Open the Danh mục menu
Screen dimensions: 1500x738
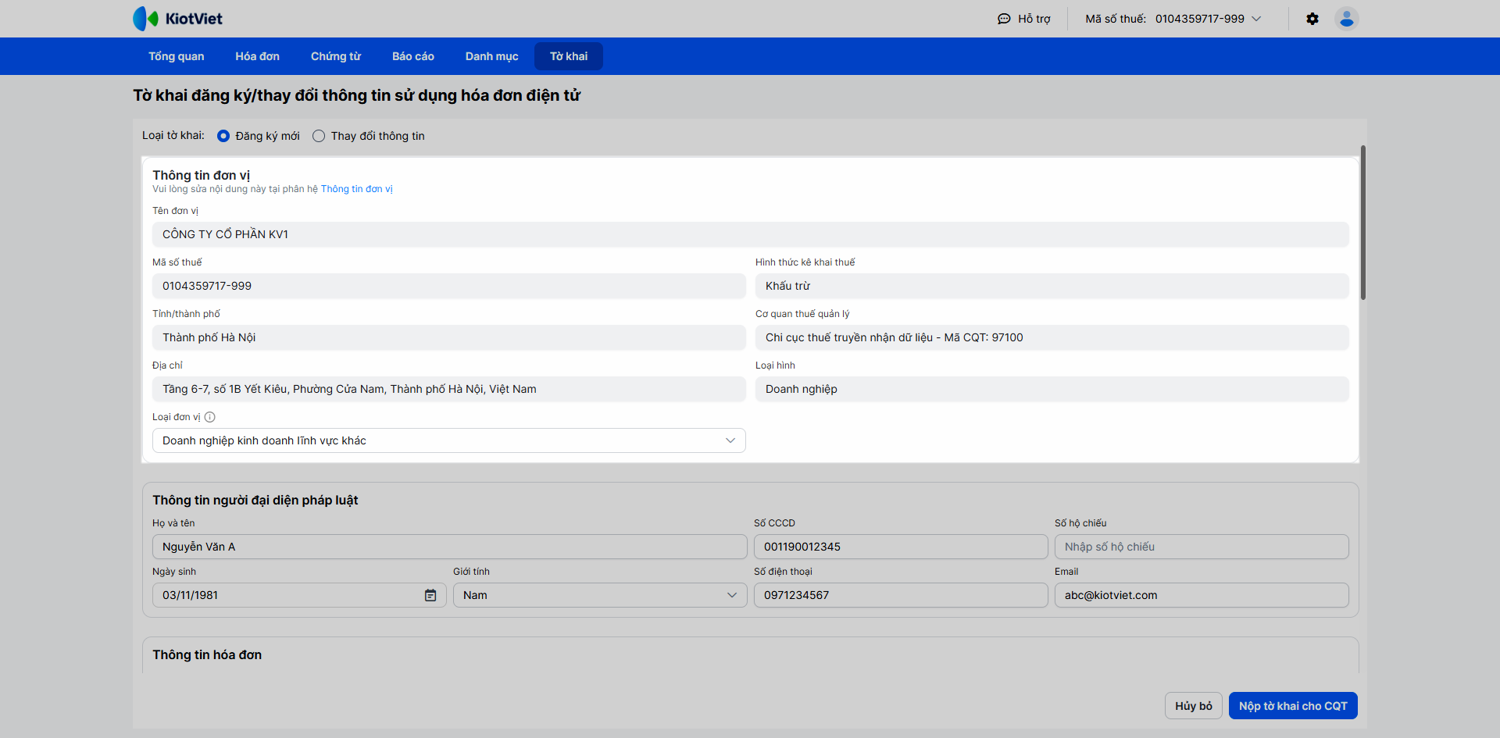492,56
